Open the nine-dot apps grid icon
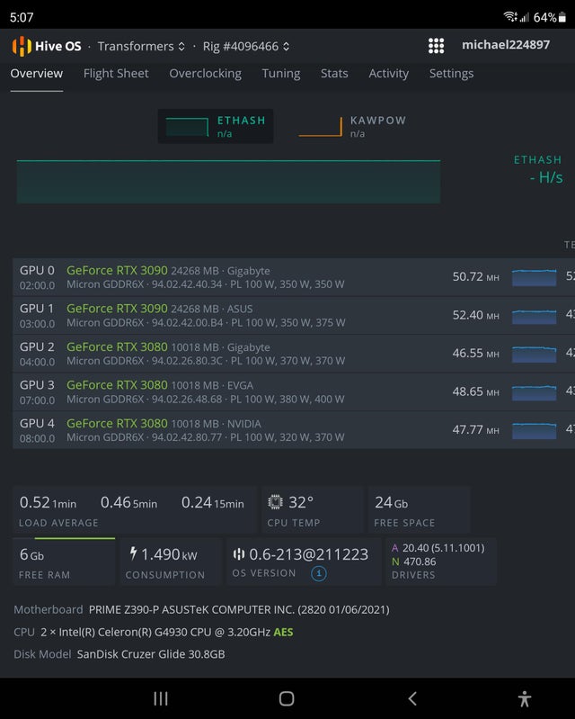This screenshot has height=719, width=575. 436,46
